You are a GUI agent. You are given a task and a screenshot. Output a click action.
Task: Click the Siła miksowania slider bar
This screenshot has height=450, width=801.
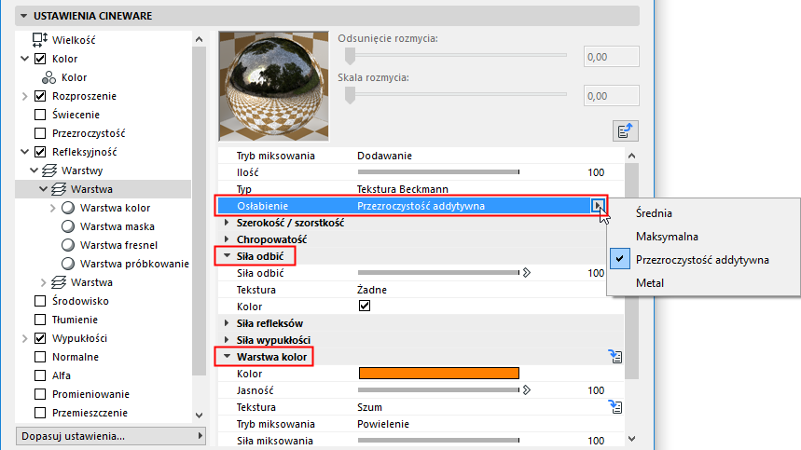[439, 441]
